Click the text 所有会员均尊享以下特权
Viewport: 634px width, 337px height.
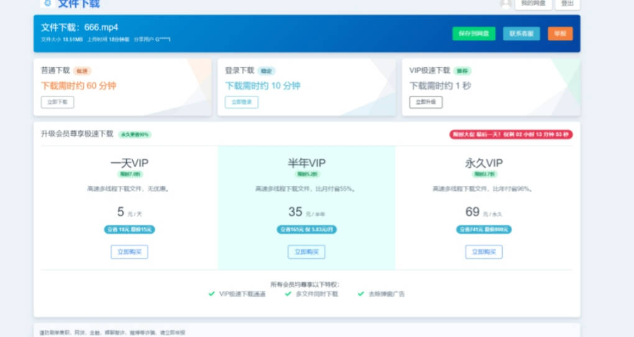coord(305,284)
